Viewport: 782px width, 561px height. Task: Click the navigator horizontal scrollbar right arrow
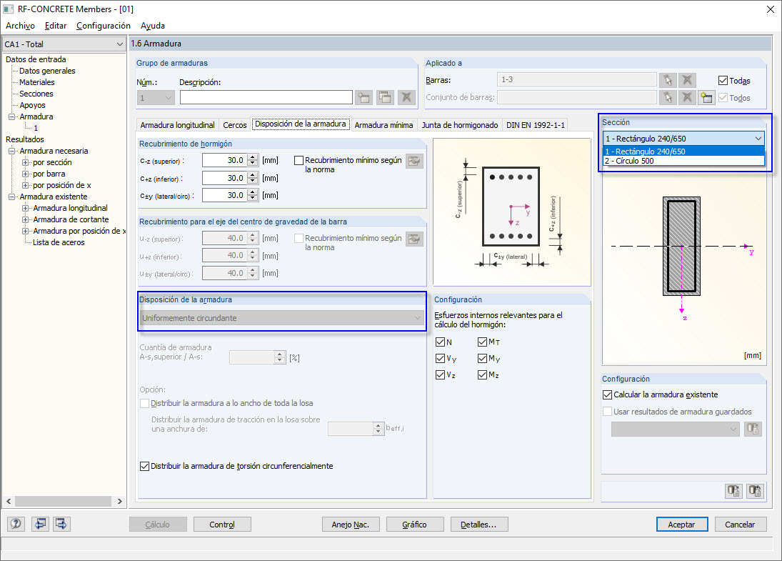pos(120,501)
